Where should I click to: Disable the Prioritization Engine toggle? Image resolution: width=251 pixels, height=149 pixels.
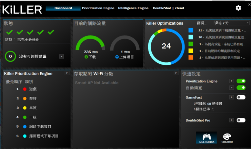coord(241,81)
